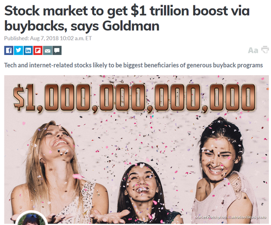Click the $1,000,000,000,000 graphic in the image

135,98
